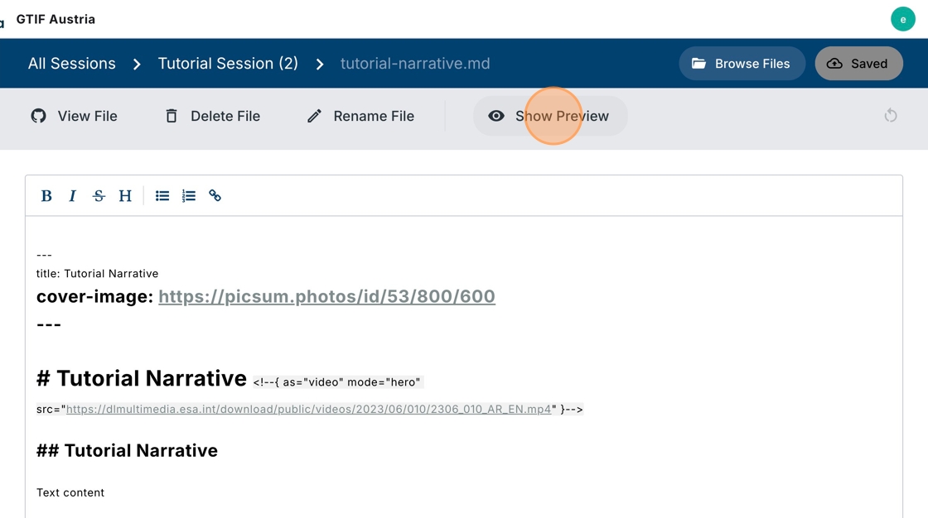
Task: View File on GitHub
Action: (x=75, y=117)
